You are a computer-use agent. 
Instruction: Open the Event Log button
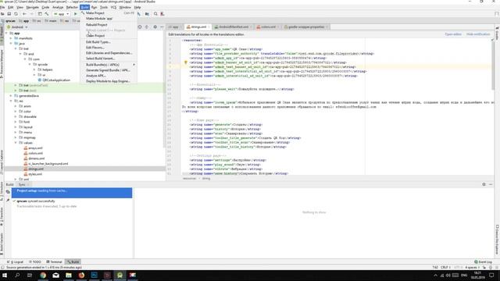point(483,262)
